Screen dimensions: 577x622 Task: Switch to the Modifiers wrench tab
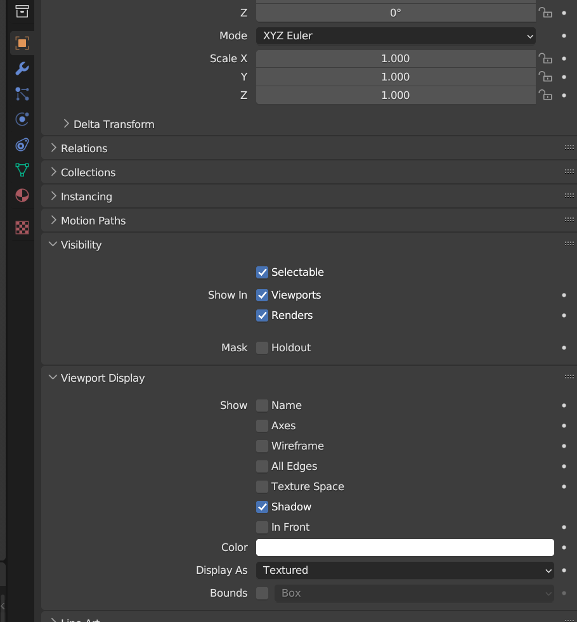tap(22, 68)
